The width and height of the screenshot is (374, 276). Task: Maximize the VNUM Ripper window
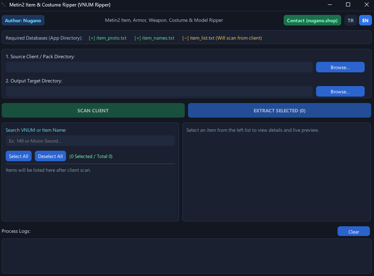348,5
